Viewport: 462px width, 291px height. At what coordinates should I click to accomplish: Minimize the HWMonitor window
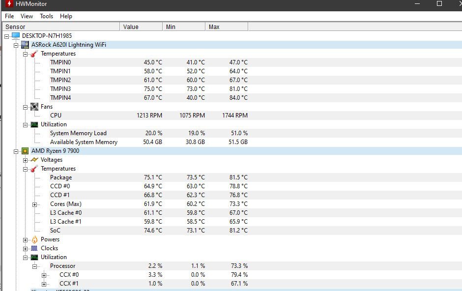[417, 4]
